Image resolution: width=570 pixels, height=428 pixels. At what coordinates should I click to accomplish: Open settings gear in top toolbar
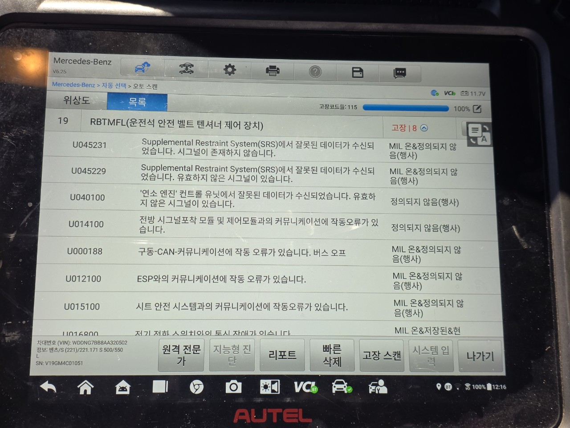230,70
